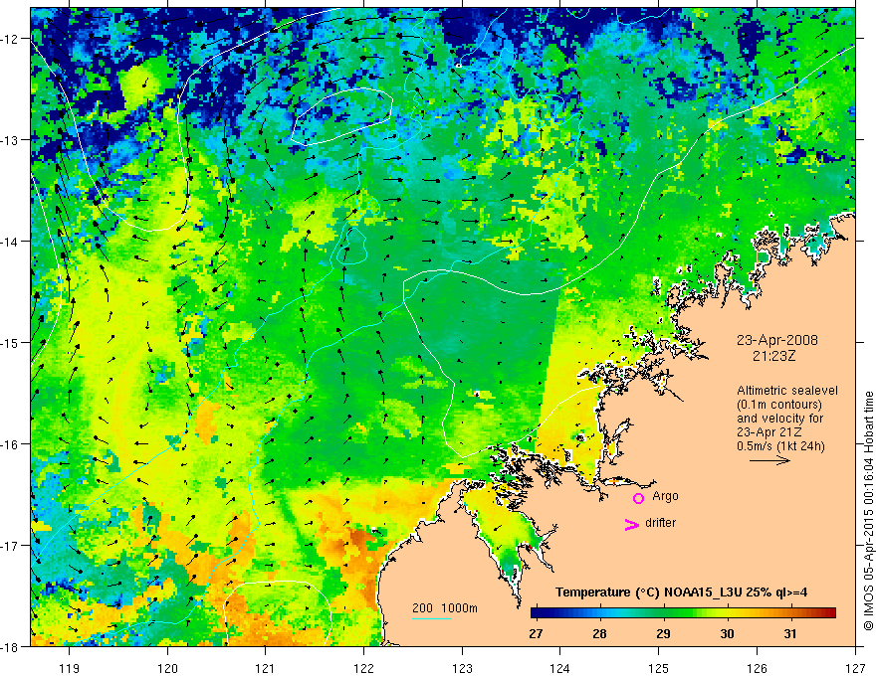Click the latitude axis label '-15'
The width and height of the screenshot is (876, 676).
point(11,343)
